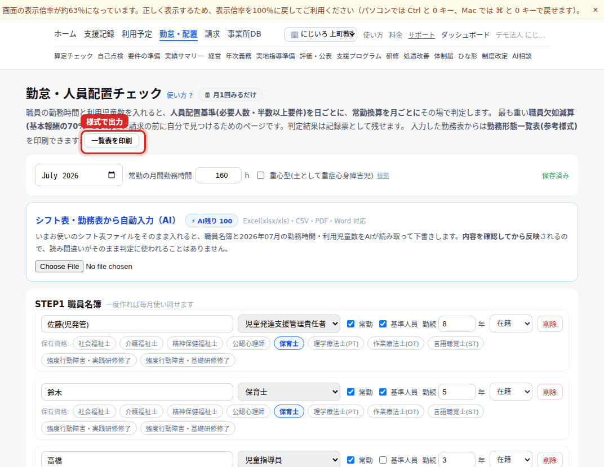The image size is (604, 467).
Task: Open 支援プログラム submenu
Action: (x=358, y=56)
